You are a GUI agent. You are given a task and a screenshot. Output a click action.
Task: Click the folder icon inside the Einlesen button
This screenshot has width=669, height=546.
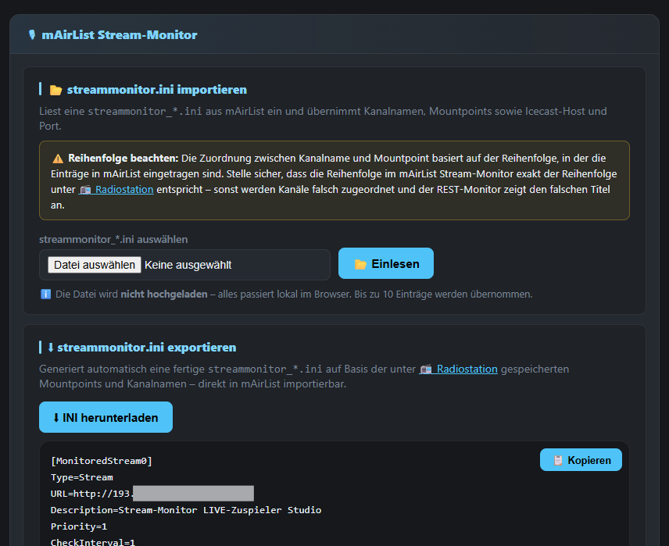(360, 265)
